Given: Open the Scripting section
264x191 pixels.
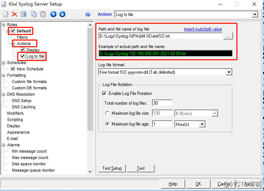Looking at the screenshot, I should [15, 120].
